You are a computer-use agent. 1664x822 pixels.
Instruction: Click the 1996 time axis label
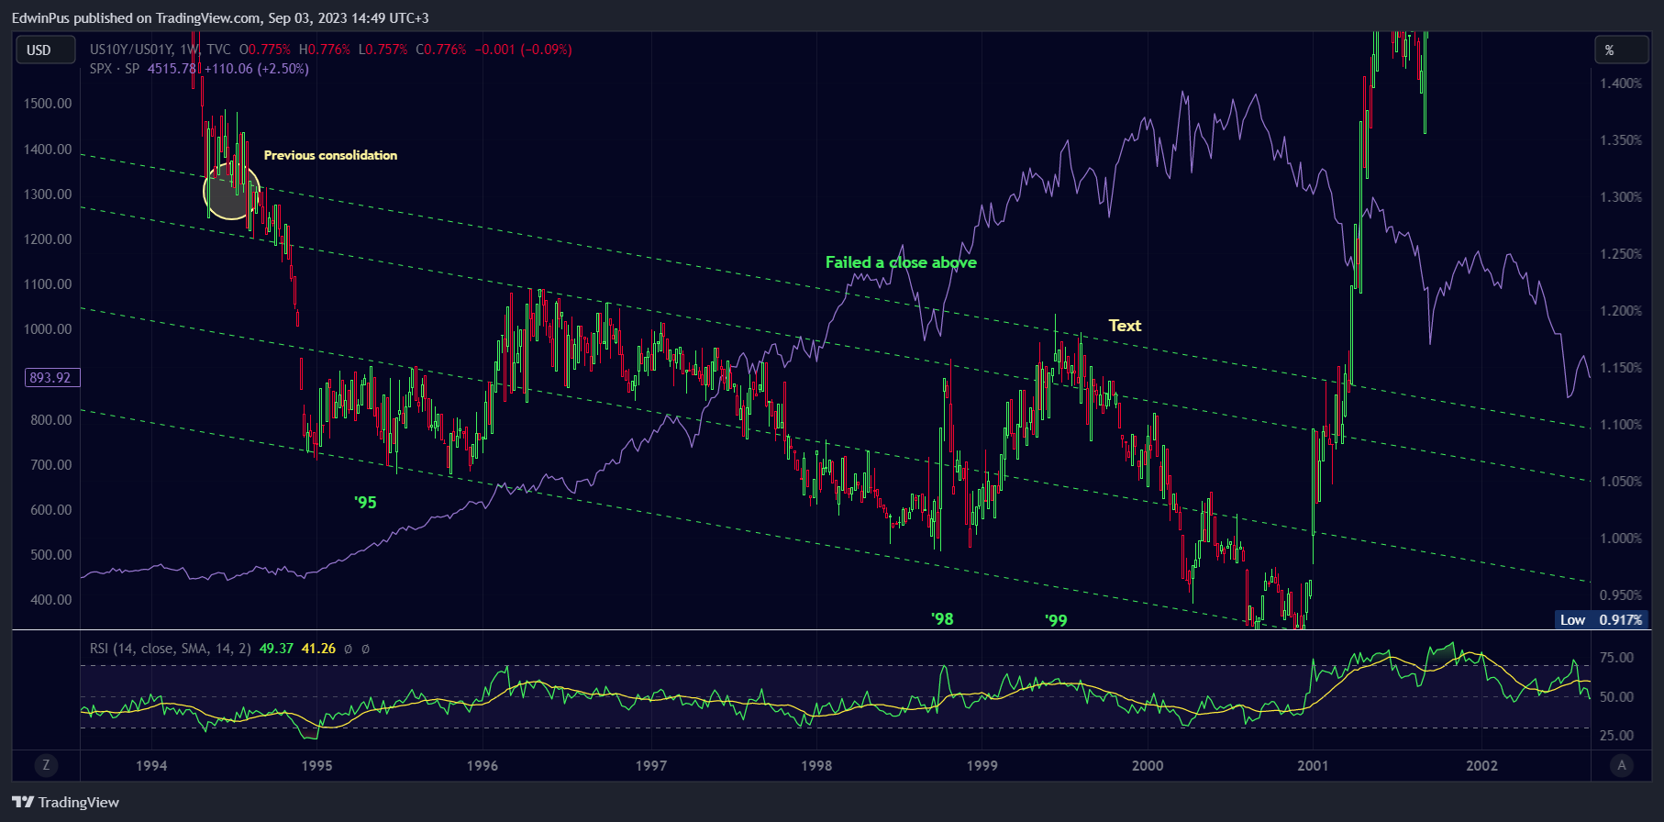(483, 766)
